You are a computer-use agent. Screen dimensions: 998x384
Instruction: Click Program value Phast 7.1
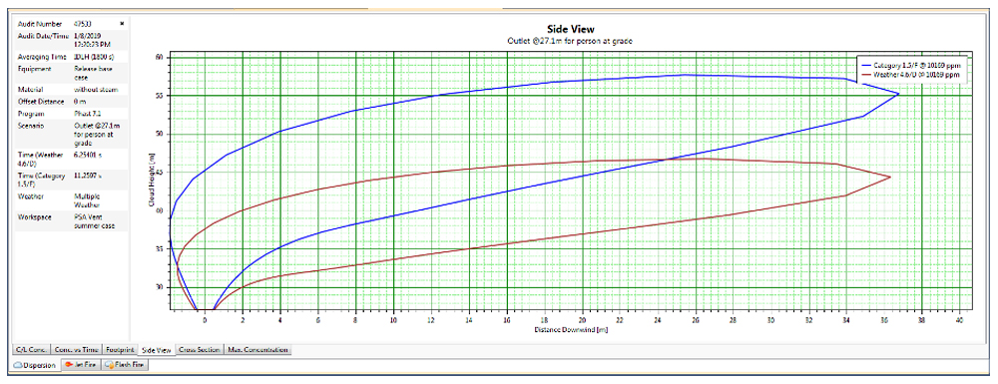(x=88, y=114)
